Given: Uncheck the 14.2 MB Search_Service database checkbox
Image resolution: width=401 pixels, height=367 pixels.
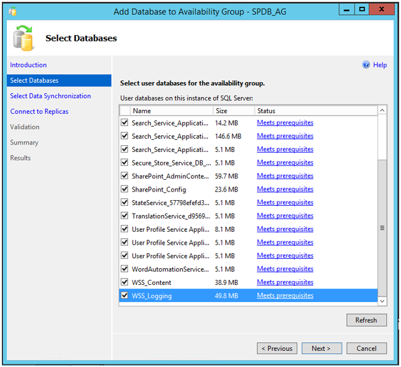Looking at the screenshot, I should point(125,122).
